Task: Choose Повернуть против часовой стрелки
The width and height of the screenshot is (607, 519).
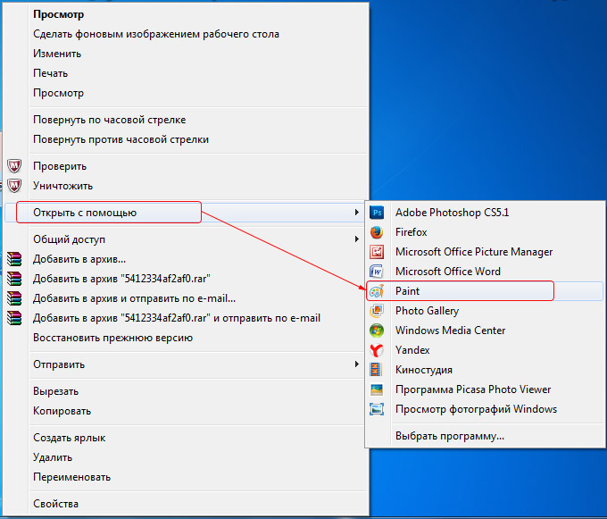Action: (x=121, y=139)
